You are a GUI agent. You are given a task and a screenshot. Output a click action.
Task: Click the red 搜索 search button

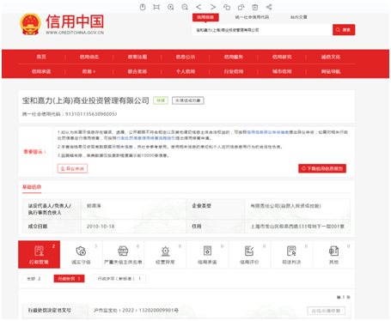click(x=344, y=30)
